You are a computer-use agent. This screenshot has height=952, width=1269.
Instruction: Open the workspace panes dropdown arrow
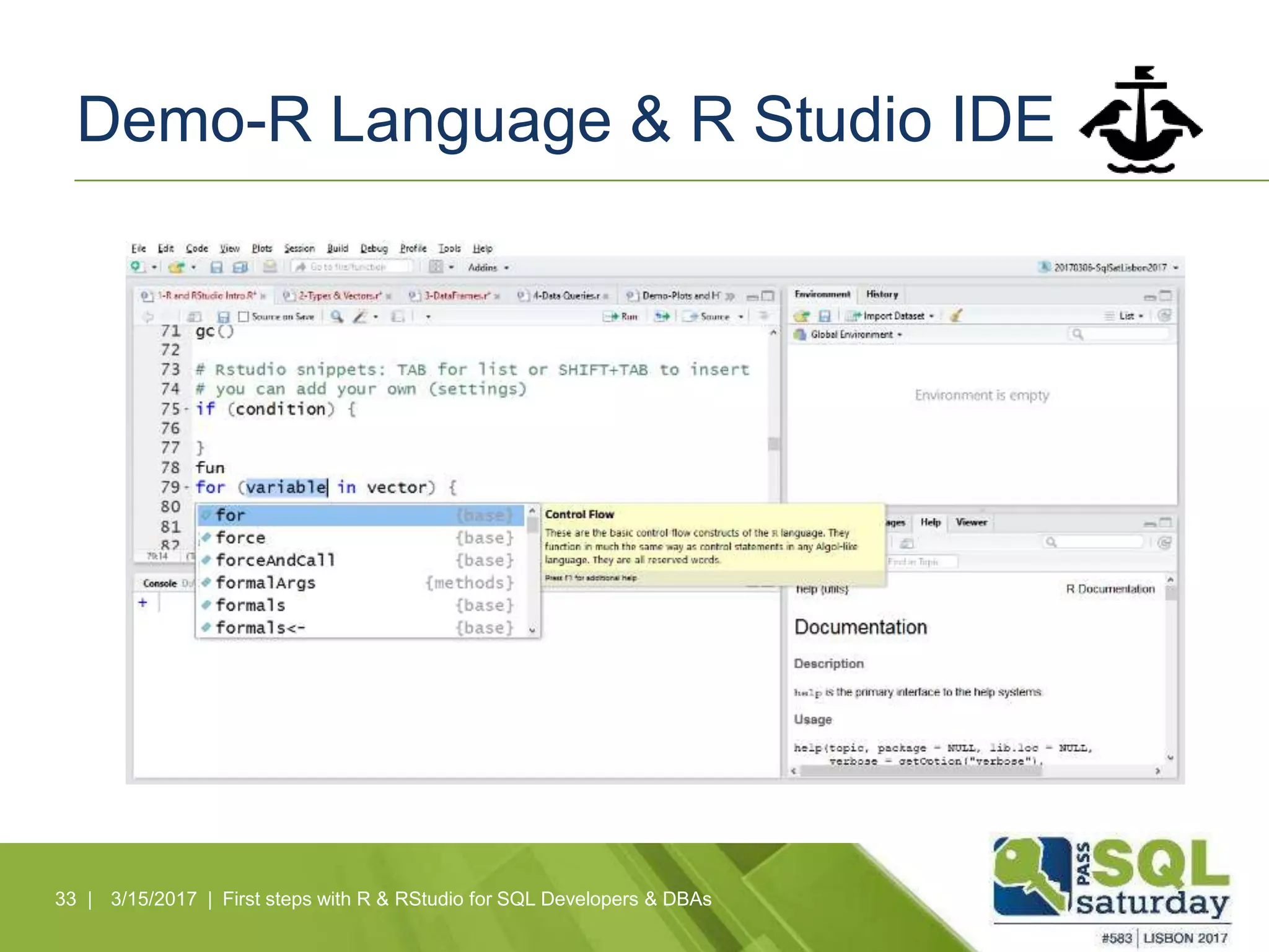(451, 268)
